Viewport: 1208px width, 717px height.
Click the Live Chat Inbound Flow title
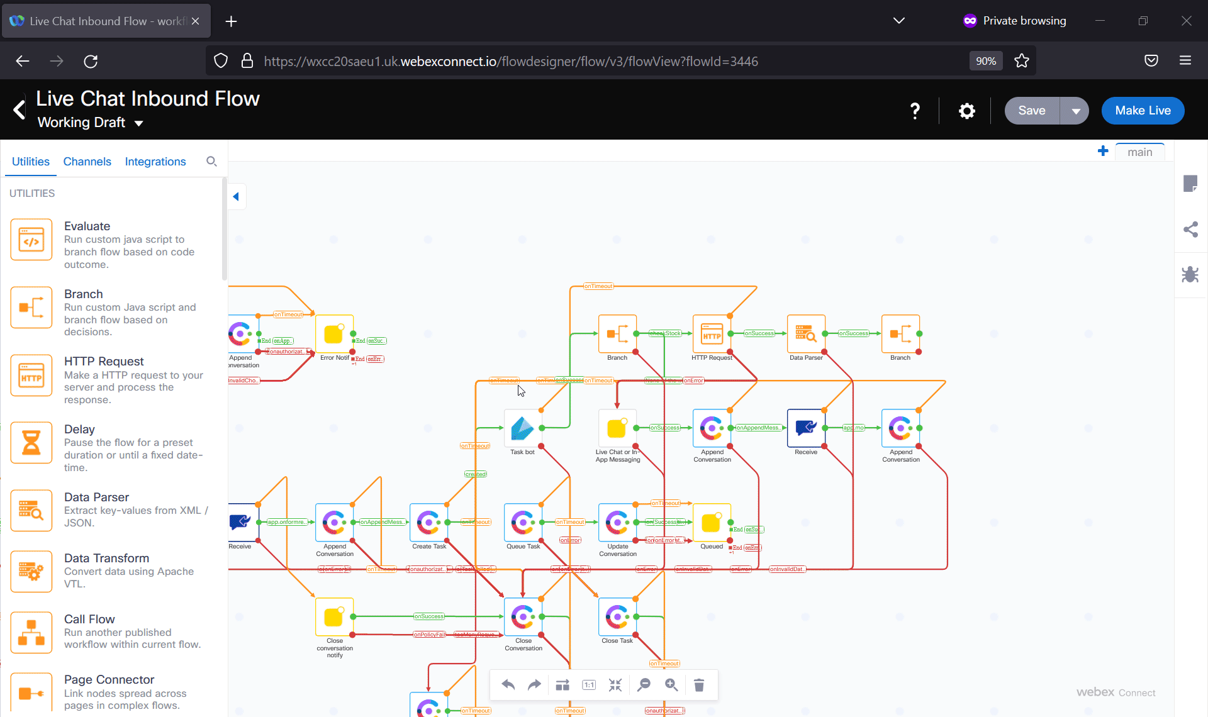click(x=147, y=99)
